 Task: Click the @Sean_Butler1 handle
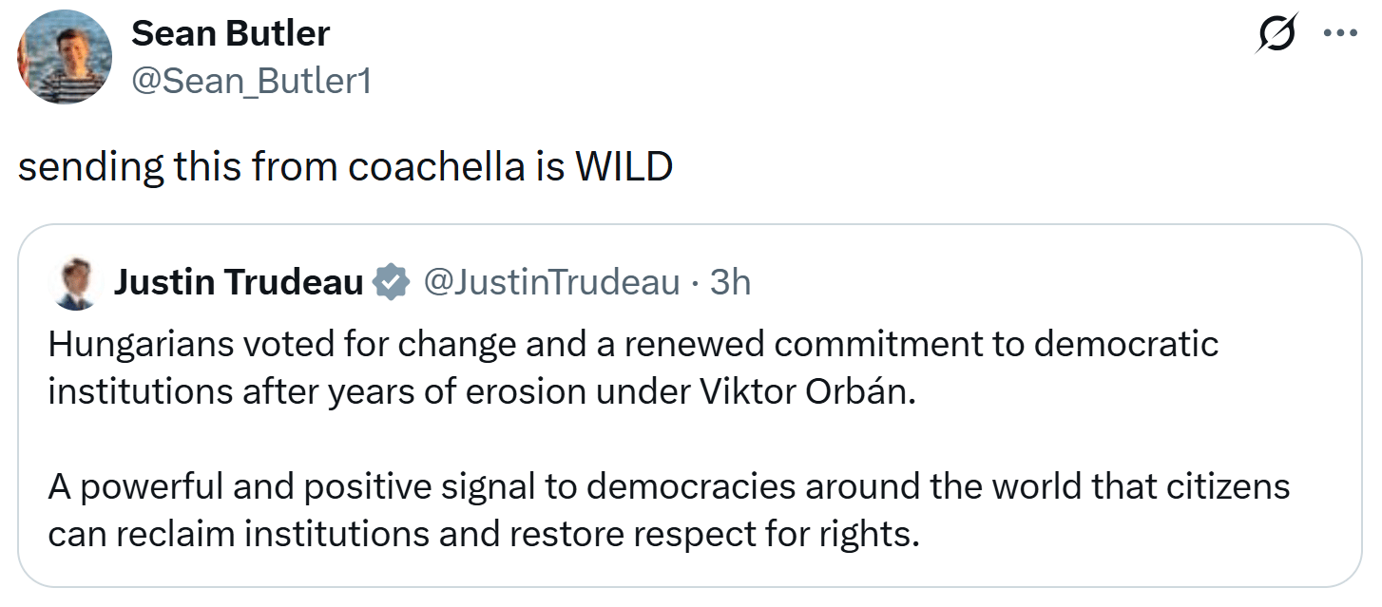point(251,82)
